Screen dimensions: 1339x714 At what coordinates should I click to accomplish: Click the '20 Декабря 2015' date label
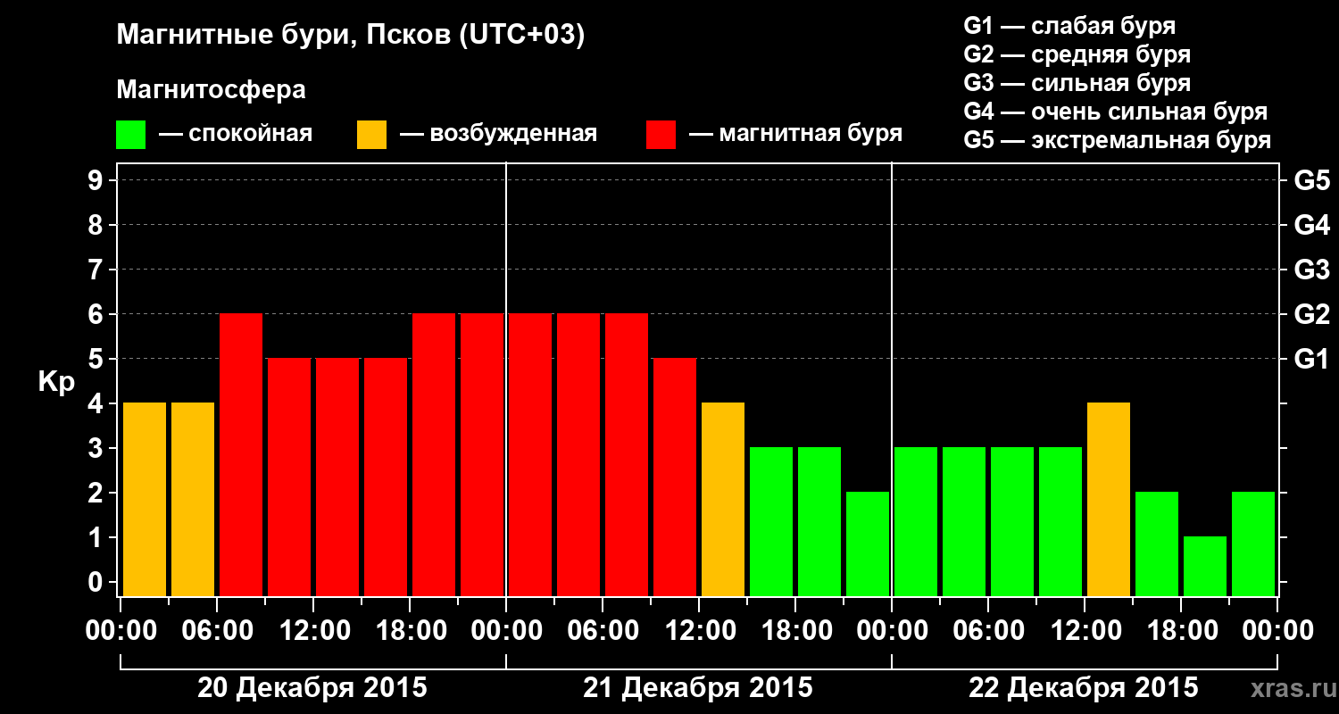click(x=312, y=688)
